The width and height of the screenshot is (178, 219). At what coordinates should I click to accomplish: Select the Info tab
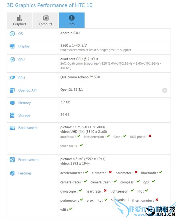click(x=72, y=20)
